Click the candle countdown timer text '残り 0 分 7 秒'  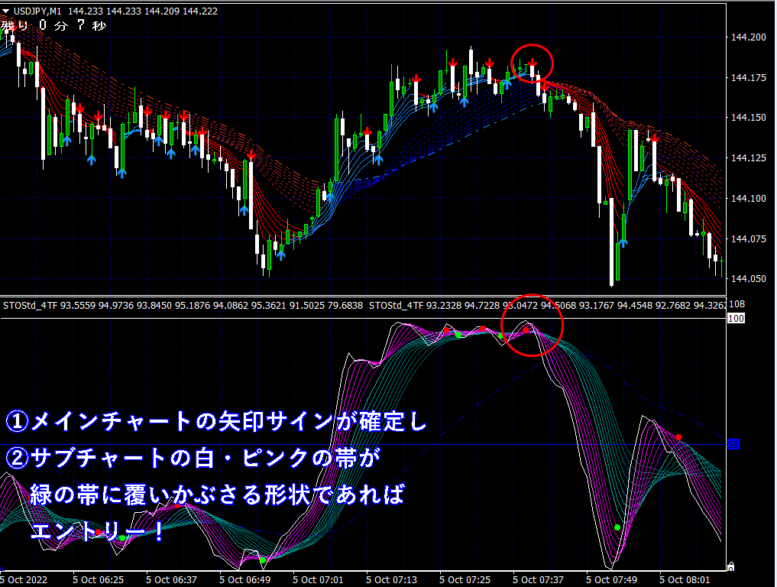53,25
